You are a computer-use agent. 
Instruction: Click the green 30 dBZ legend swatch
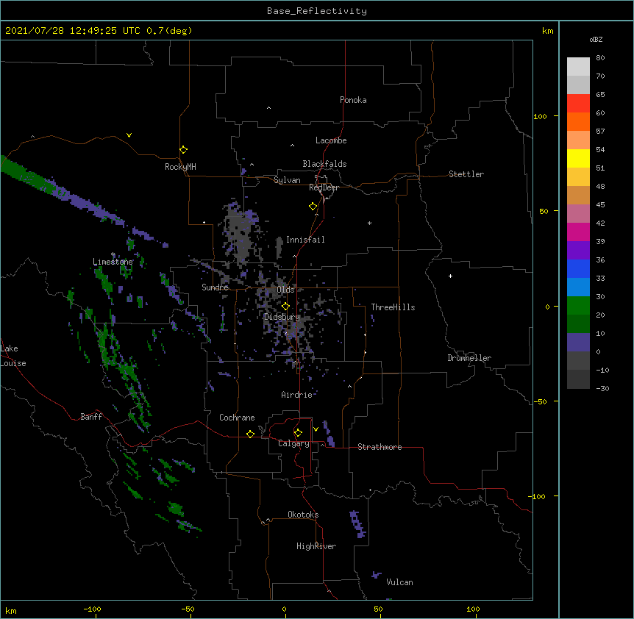(578, 306)
